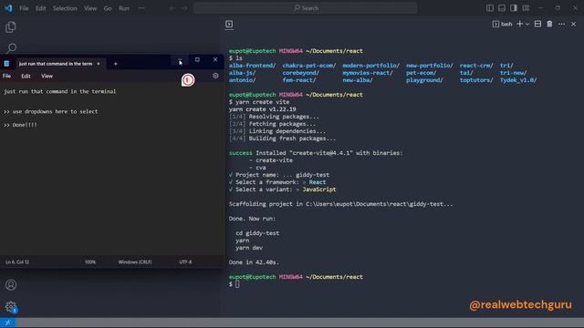
Task: Open the Notepad File menu
Action: tap(6, 76)
